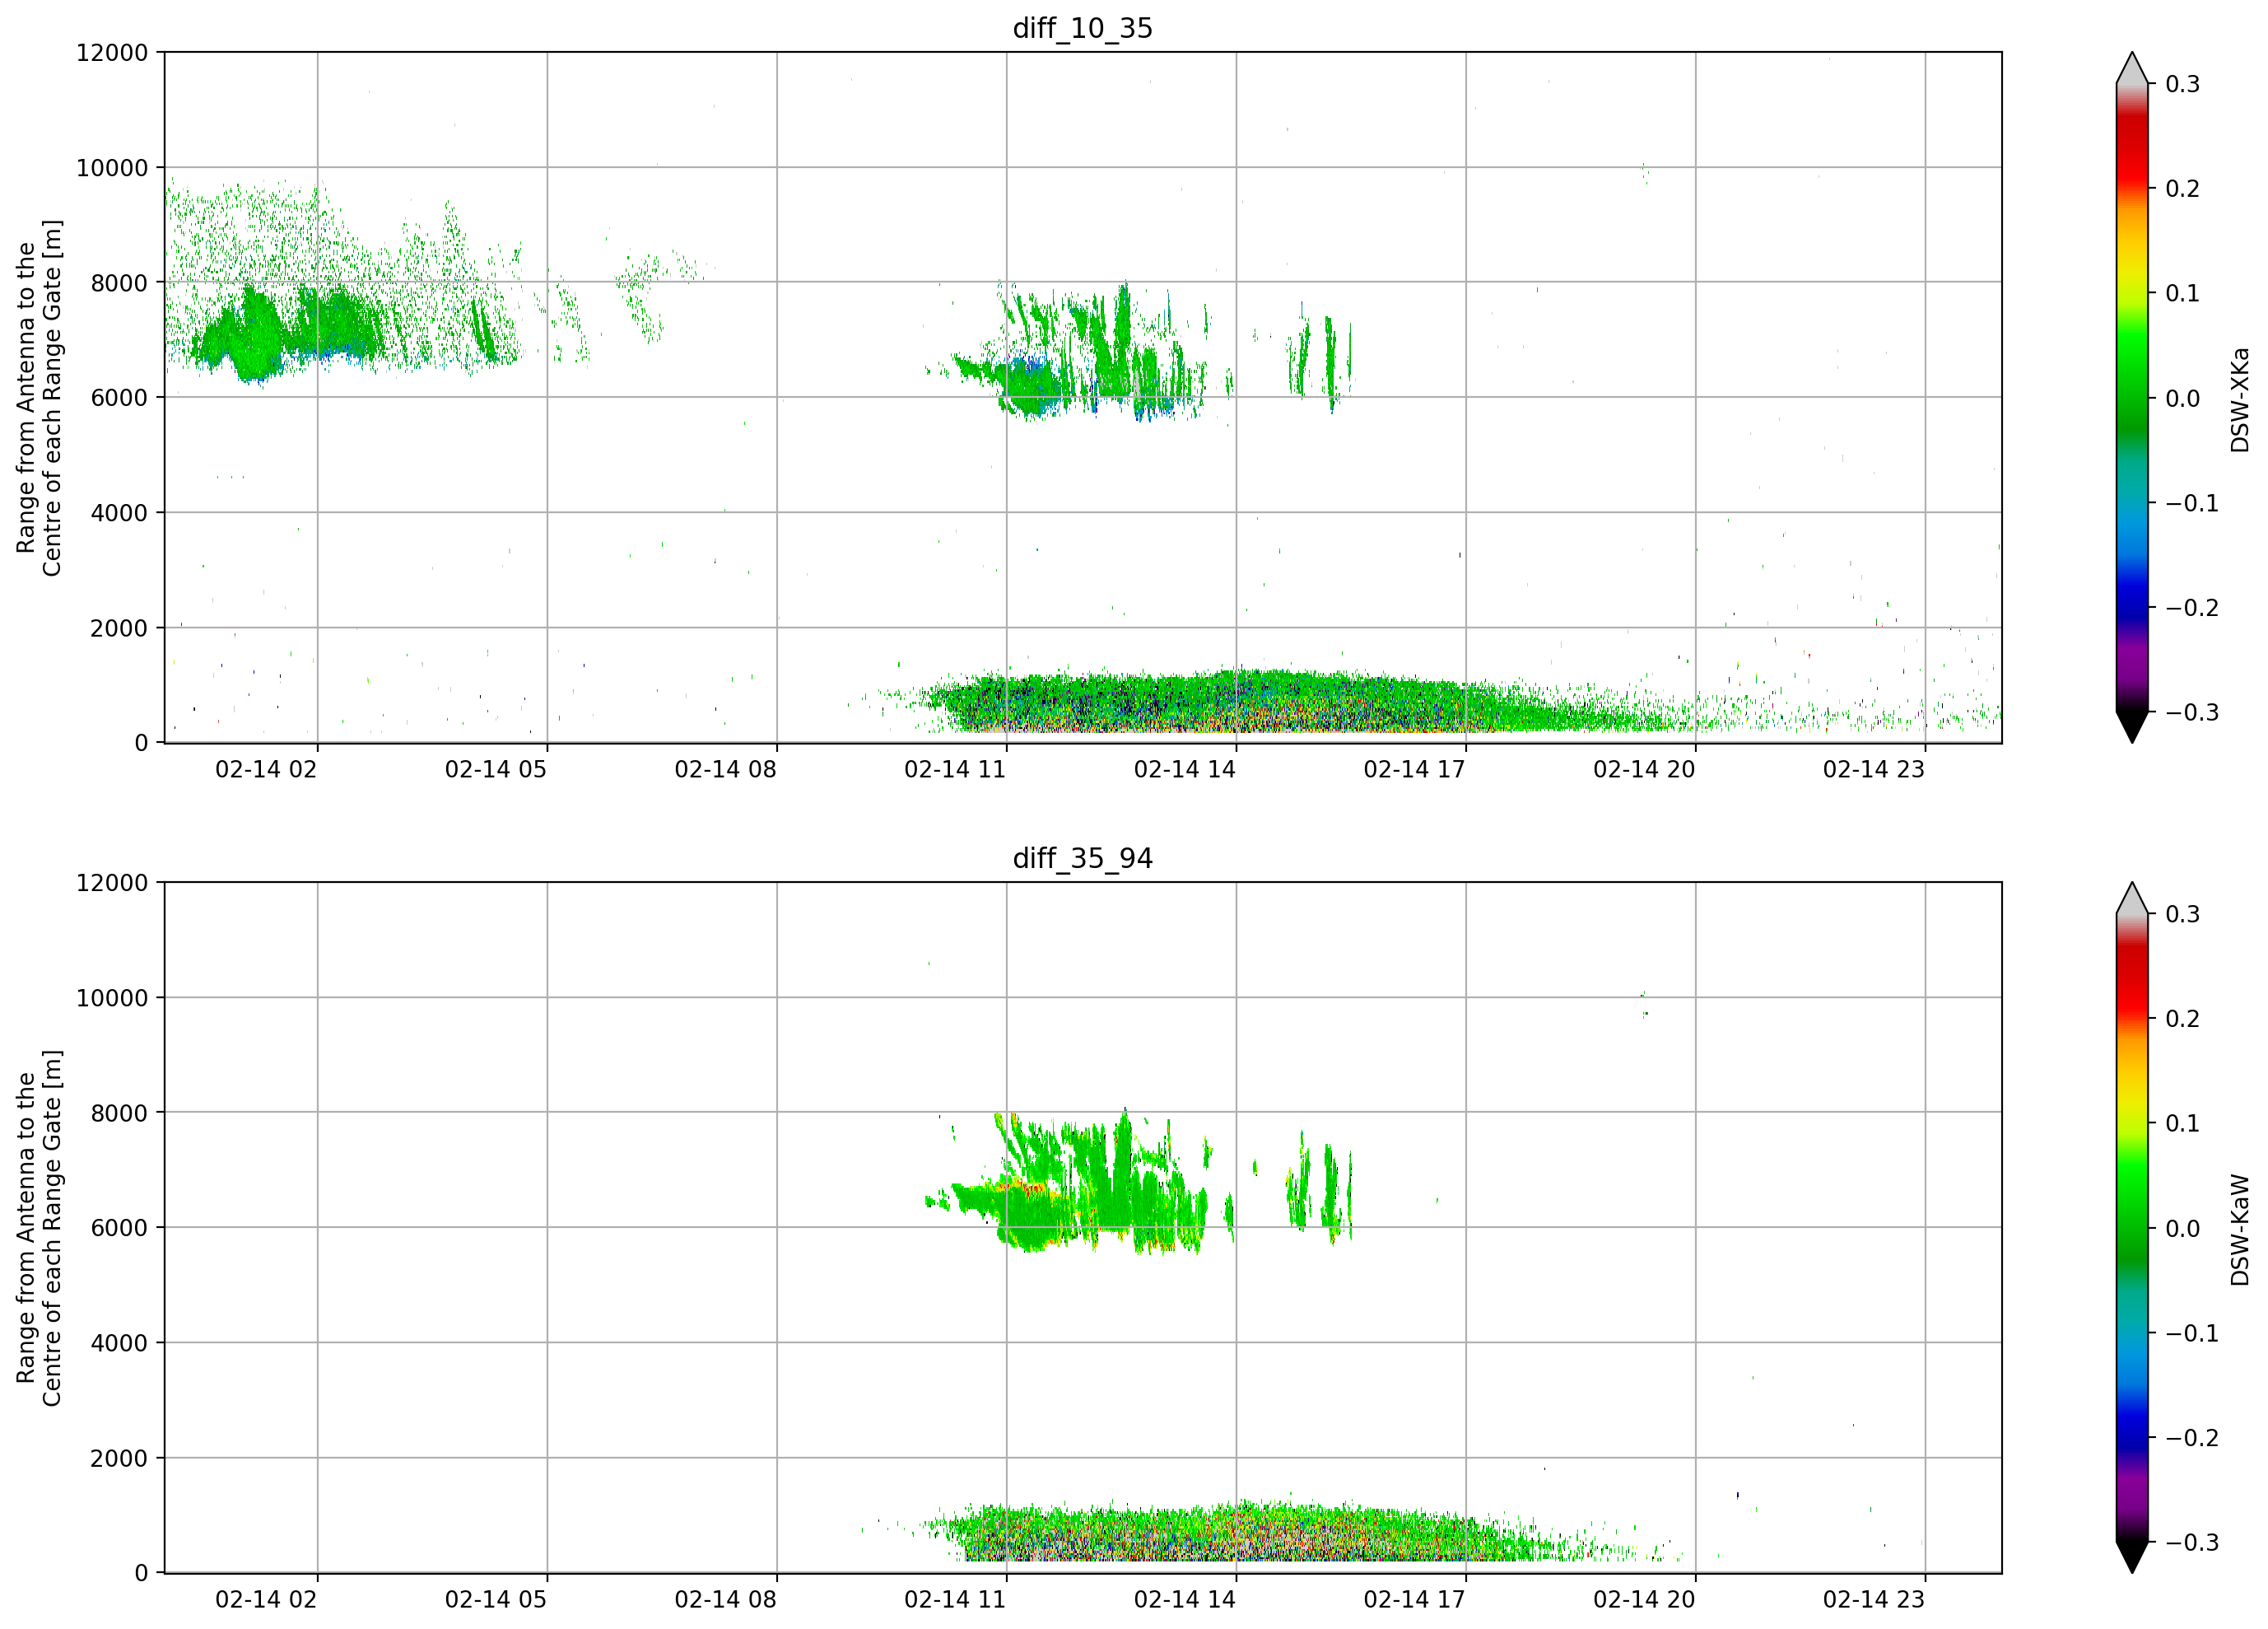Click the −0.3 tick on DSW-XKa colorbar
2268x1629 pixels.
pyautogui.click(x=2192, y=712)
